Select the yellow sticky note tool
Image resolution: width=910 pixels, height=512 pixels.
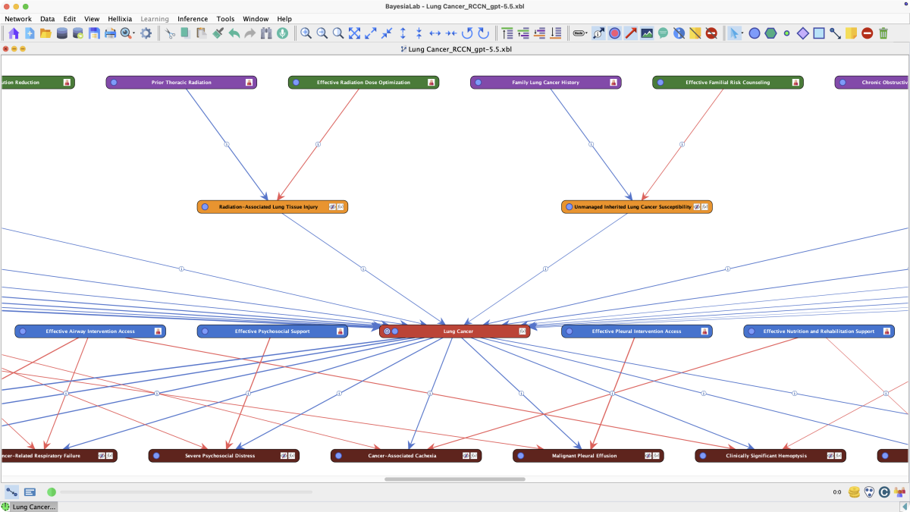coord(852,33)
